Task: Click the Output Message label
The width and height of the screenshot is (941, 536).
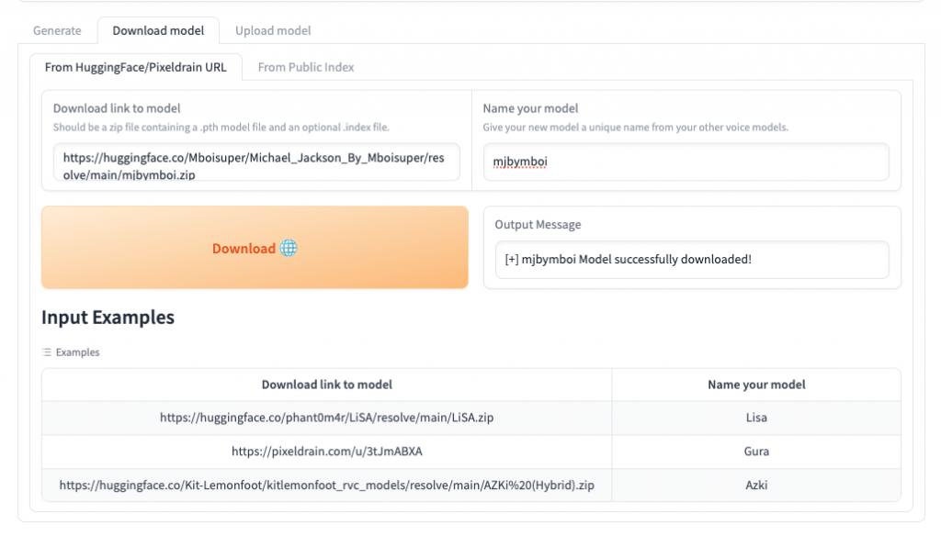Action: (538, 224)
